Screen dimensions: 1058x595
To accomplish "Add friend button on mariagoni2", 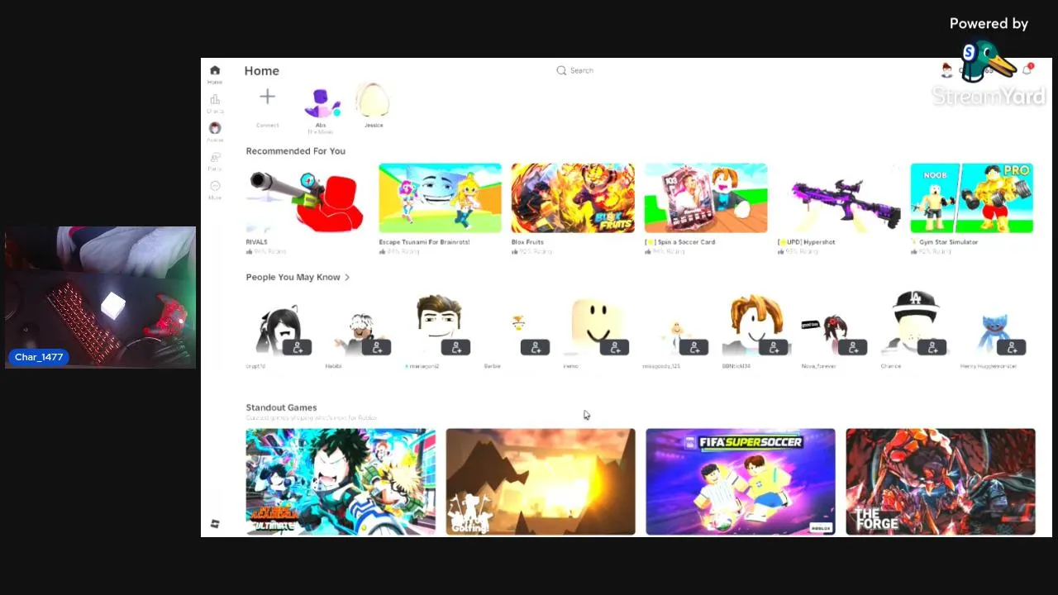I will 456,347.
